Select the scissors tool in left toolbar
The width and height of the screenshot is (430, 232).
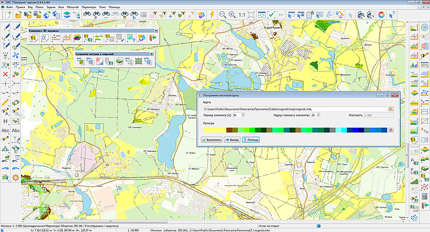pyautogui.click(x=6, y=65)
